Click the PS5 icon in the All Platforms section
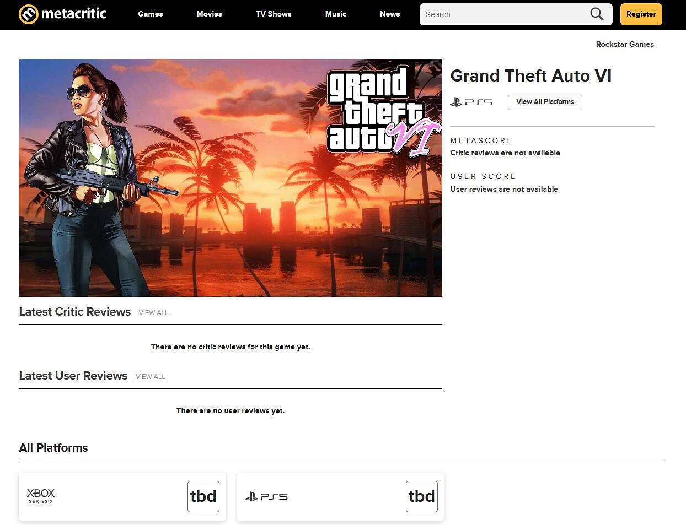 pyautogui.click(x=267, y=496)
